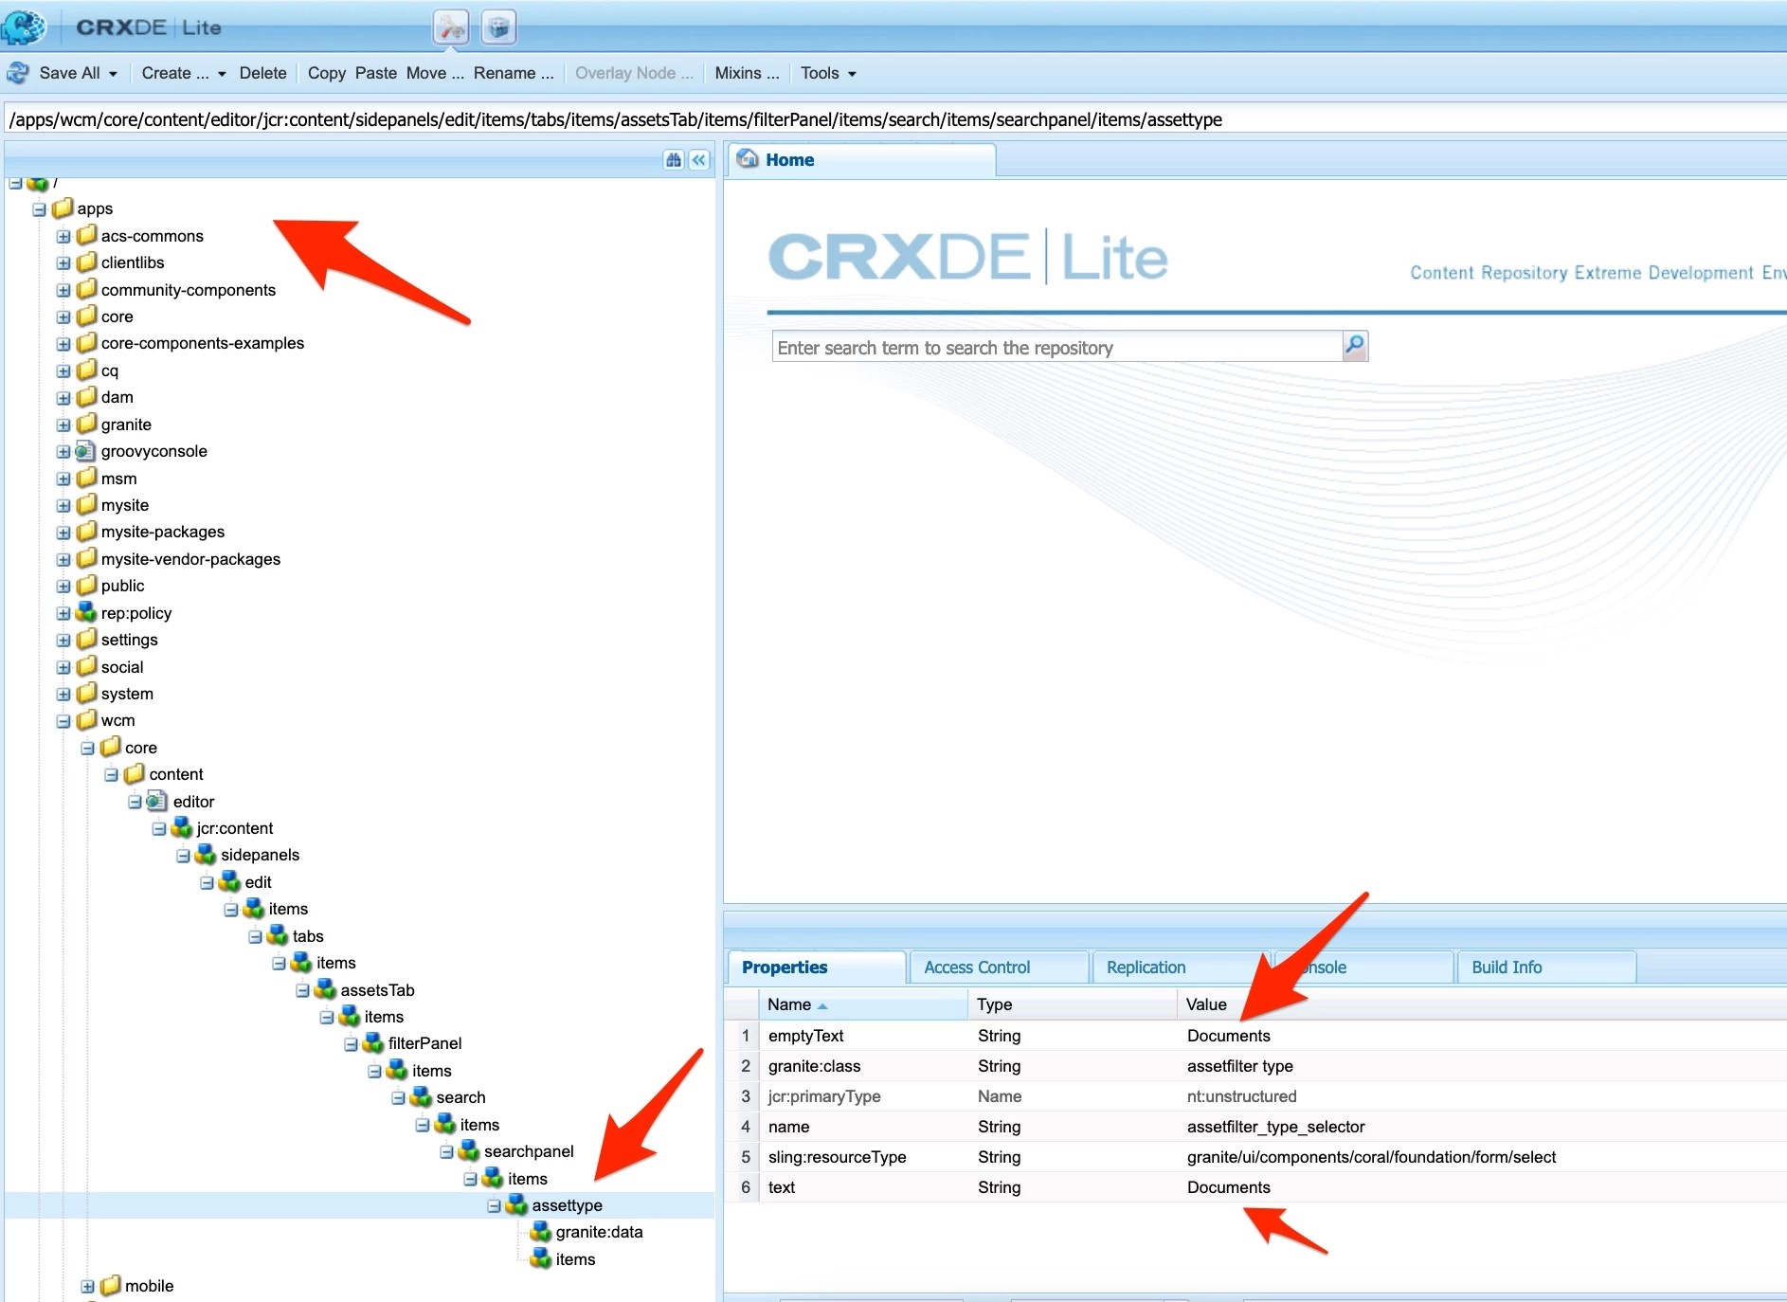Expand the granite folder
The image size is (1787, 1302).
point(63,425)
